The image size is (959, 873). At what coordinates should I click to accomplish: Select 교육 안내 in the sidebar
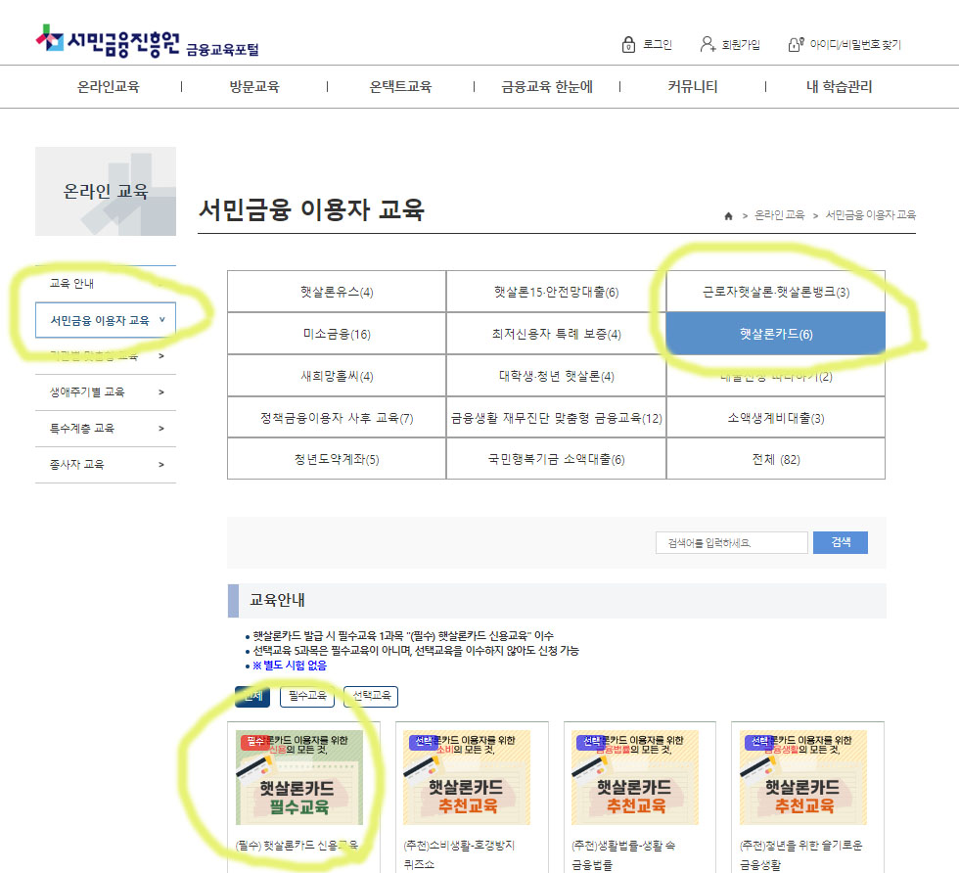click(106, 283)
